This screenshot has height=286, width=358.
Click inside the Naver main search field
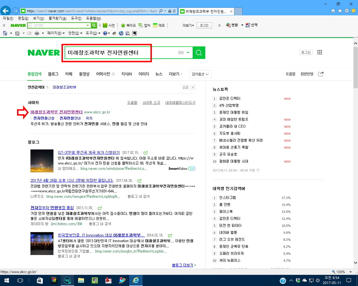pyautogui.click(x=119, y=53)
